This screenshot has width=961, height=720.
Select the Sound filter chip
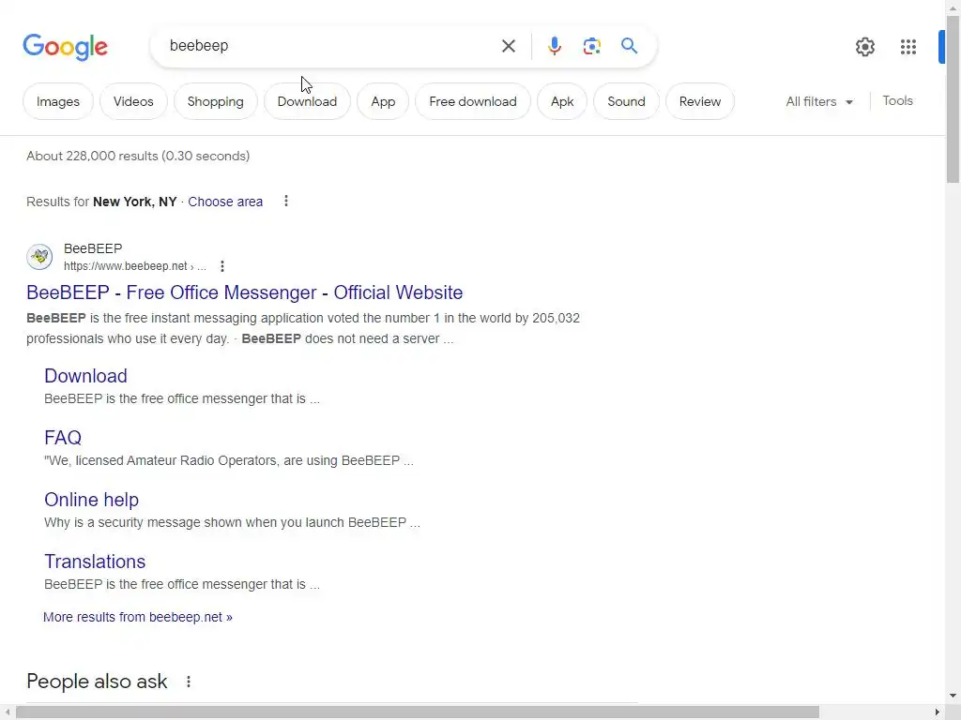[626, 101]
